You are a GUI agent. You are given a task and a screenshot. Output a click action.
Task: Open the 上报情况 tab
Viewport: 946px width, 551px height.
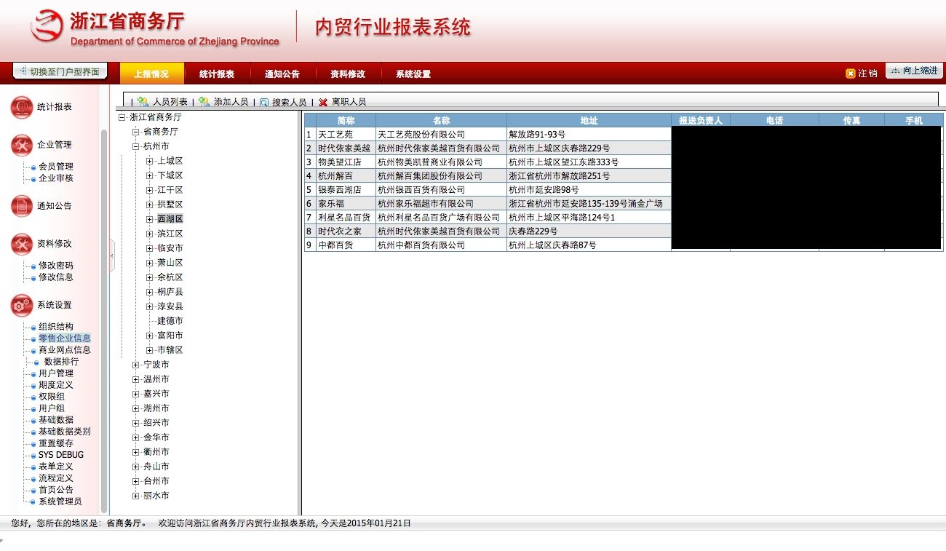point(151,74)
